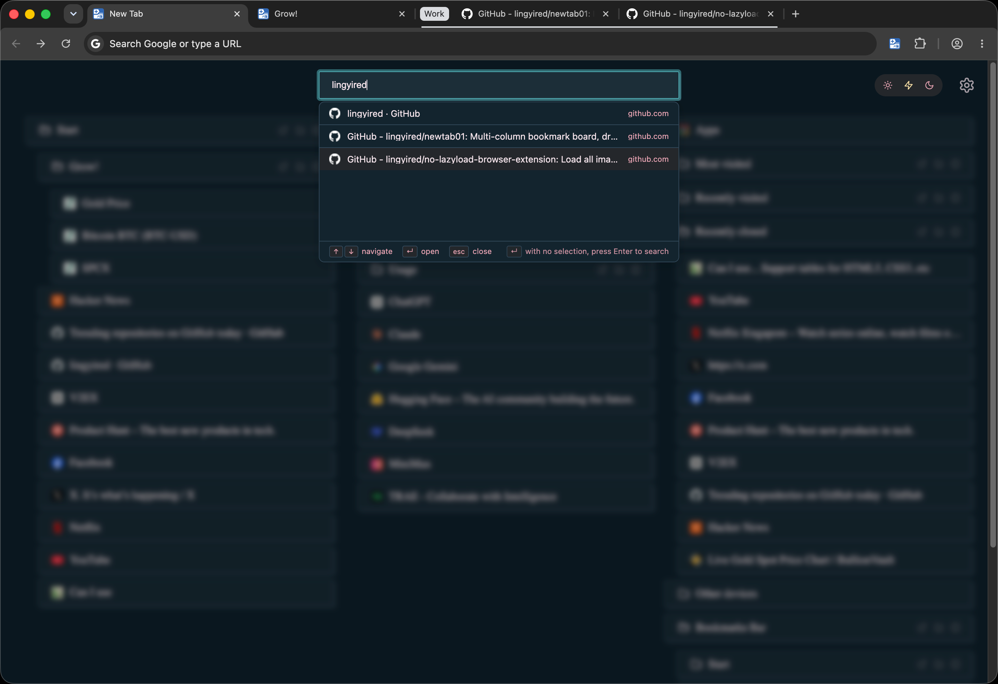Click the 'navigate' hint text
The height and width of the screenshot is (684, 998).
pyautogui.click(x=377, y=252)
